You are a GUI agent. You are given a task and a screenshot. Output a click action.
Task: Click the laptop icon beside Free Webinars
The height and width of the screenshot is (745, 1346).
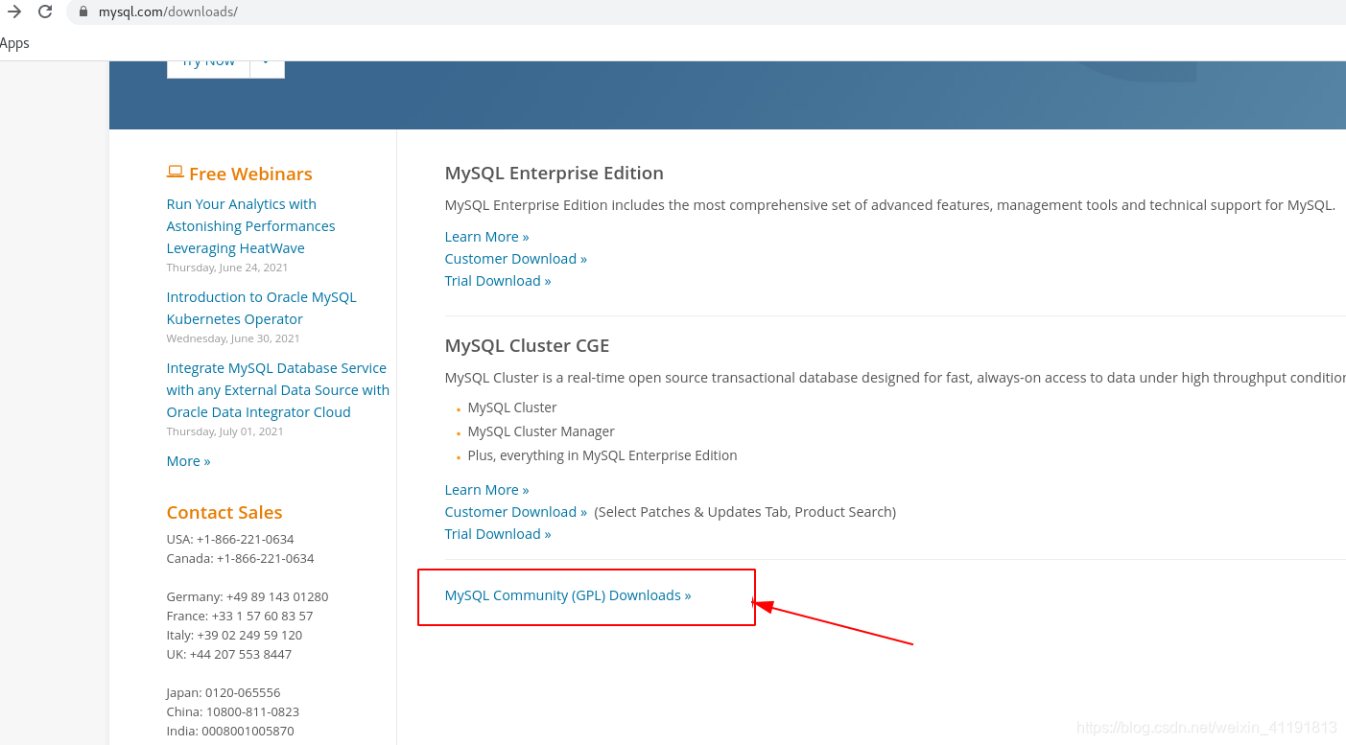(175, 172)
